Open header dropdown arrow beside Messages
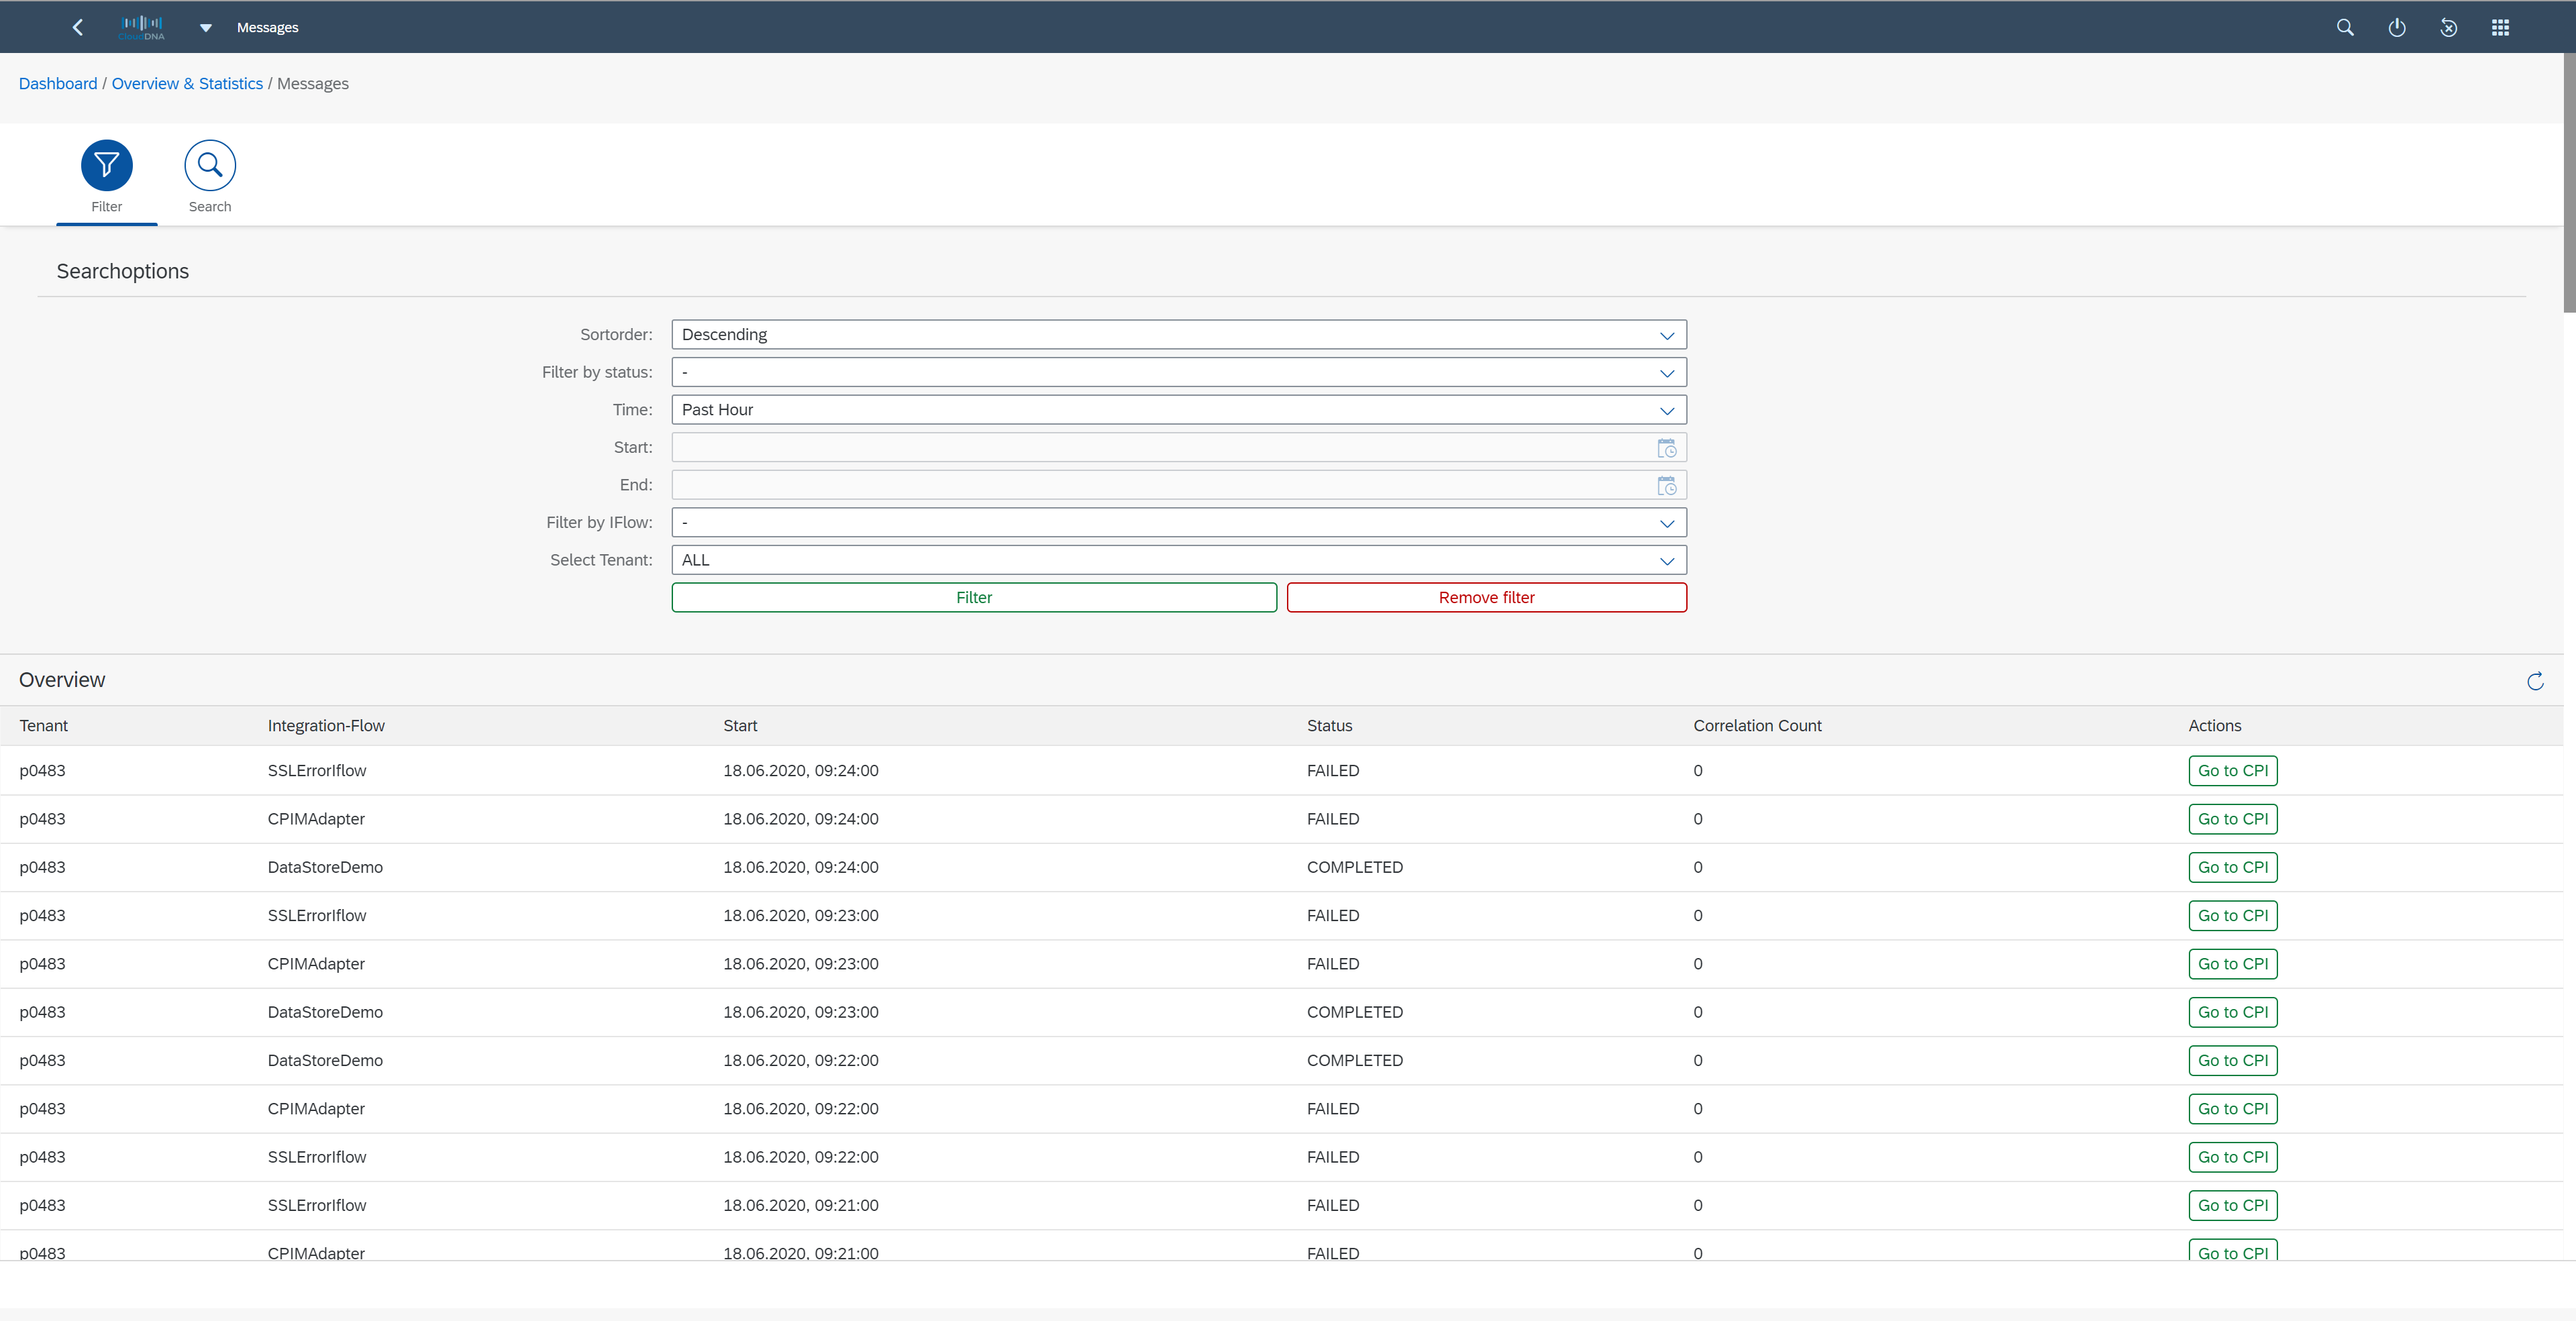Viewport: 2576px width, 1321px height. pos(205,28)
